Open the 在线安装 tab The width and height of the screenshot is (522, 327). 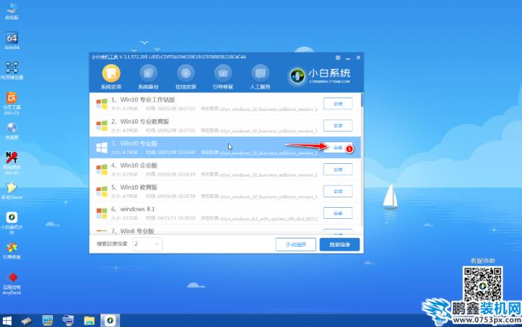[186, 77]
